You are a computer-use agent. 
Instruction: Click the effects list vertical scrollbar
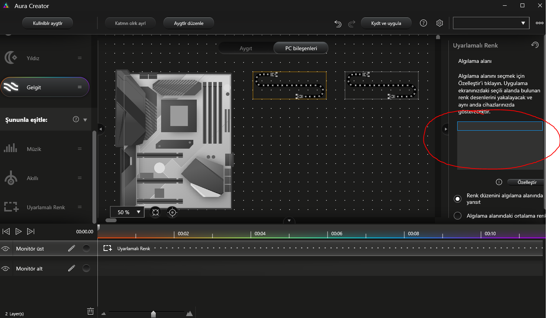coord(94,177)
